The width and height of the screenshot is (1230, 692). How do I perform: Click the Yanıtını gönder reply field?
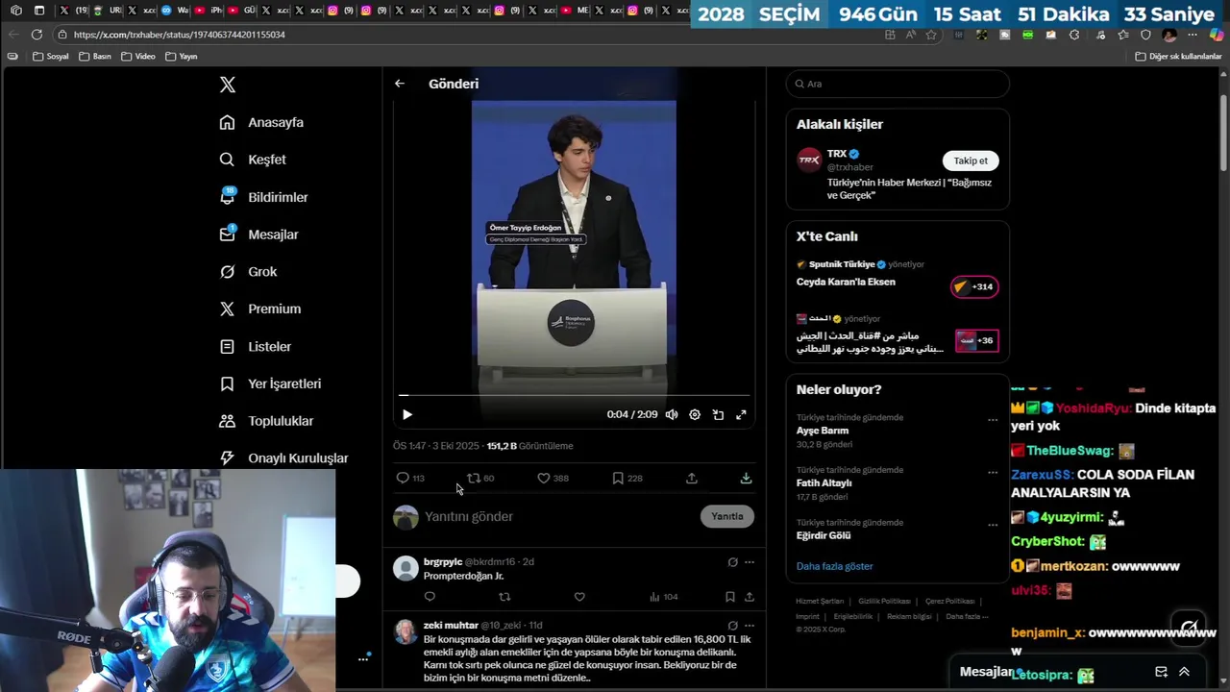point(557,516)
